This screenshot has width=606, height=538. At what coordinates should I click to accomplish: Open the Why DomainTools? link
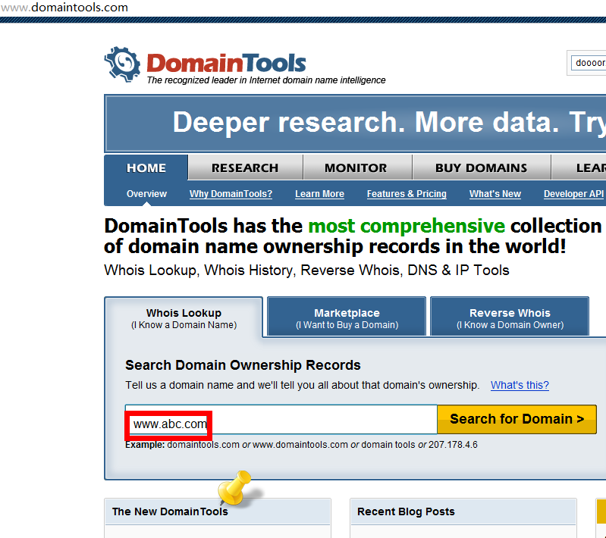[x=231, y=194]
